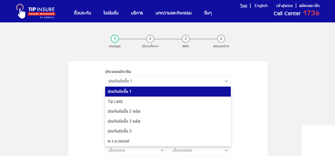Open the เลือกรุ่นรถ dropdown

[136, 151]
